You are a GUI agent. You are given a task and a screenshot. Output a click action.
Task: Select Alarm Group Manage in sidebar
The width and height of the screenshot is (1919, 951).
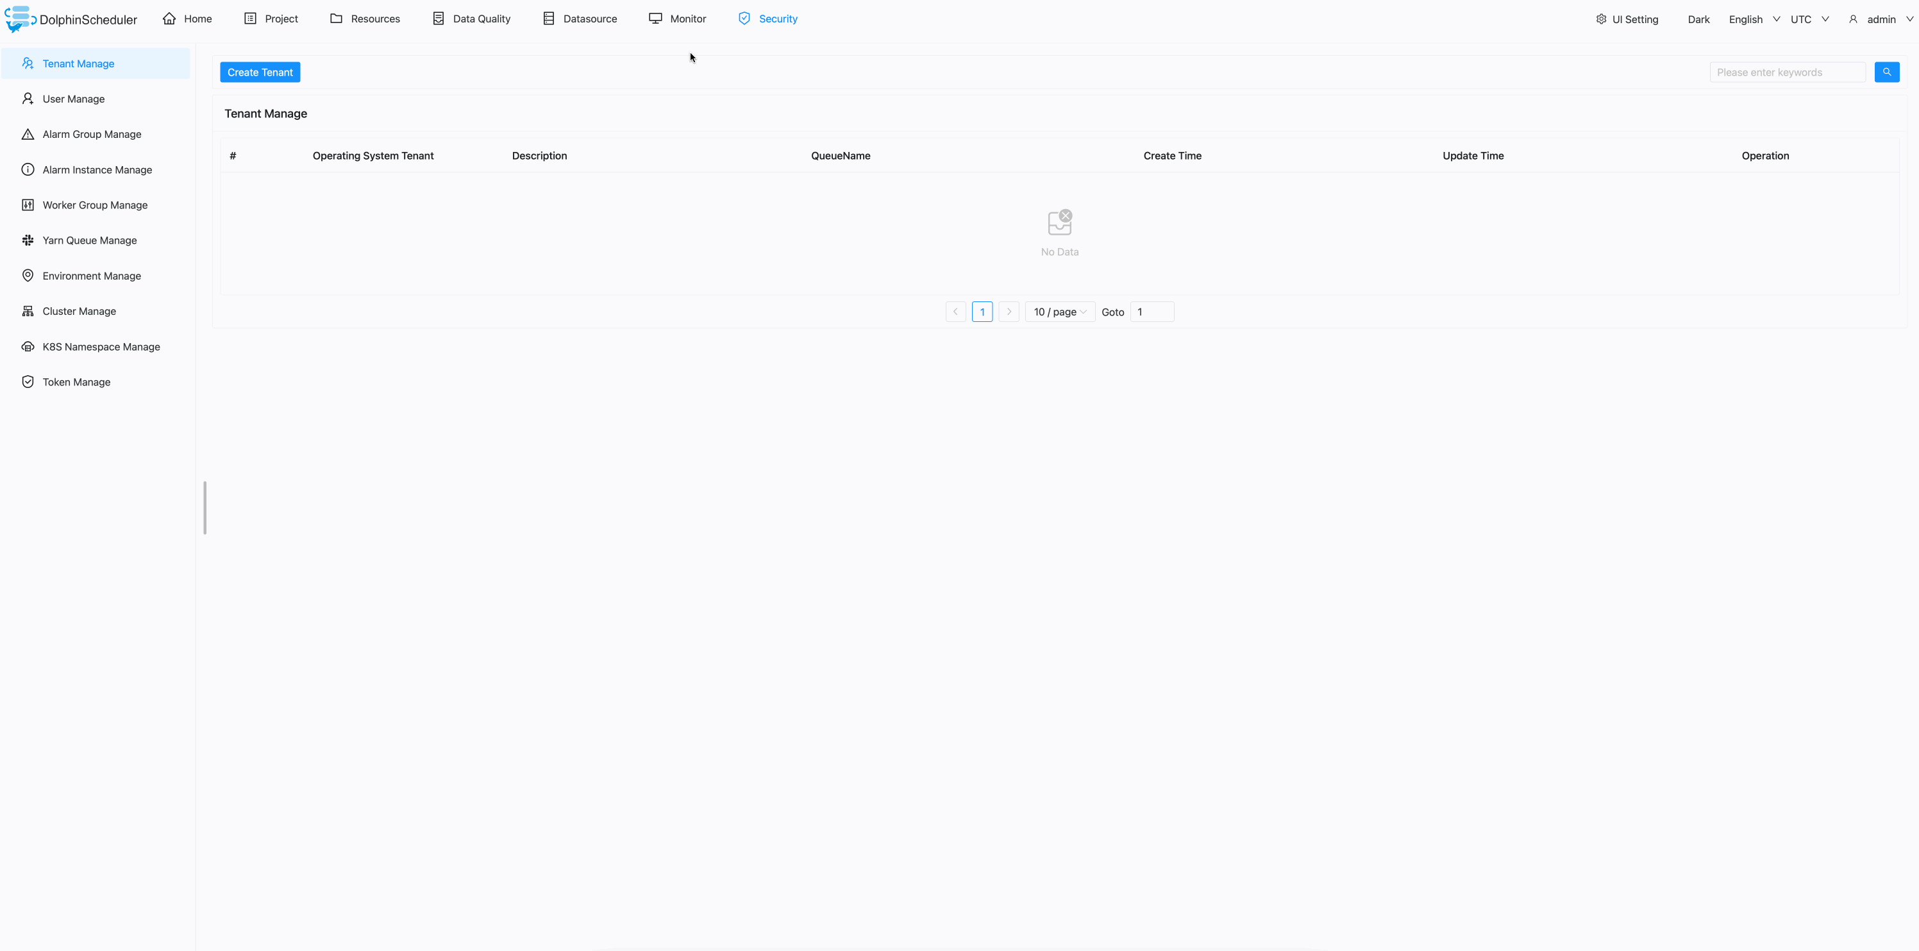pos(91,134)
